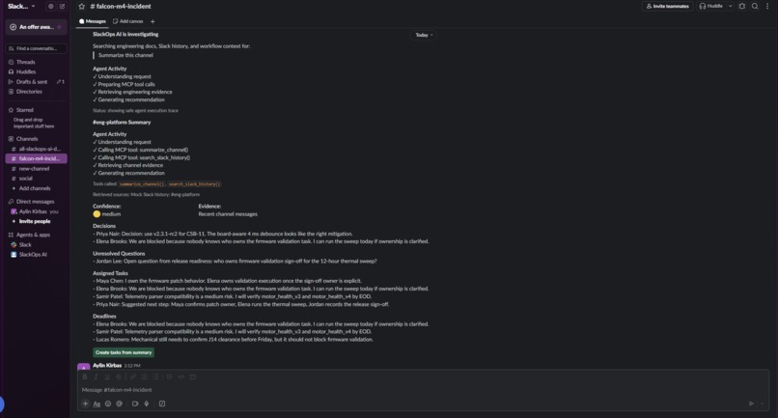Open the falcon-m4-incident channel title

coord(121,7)
